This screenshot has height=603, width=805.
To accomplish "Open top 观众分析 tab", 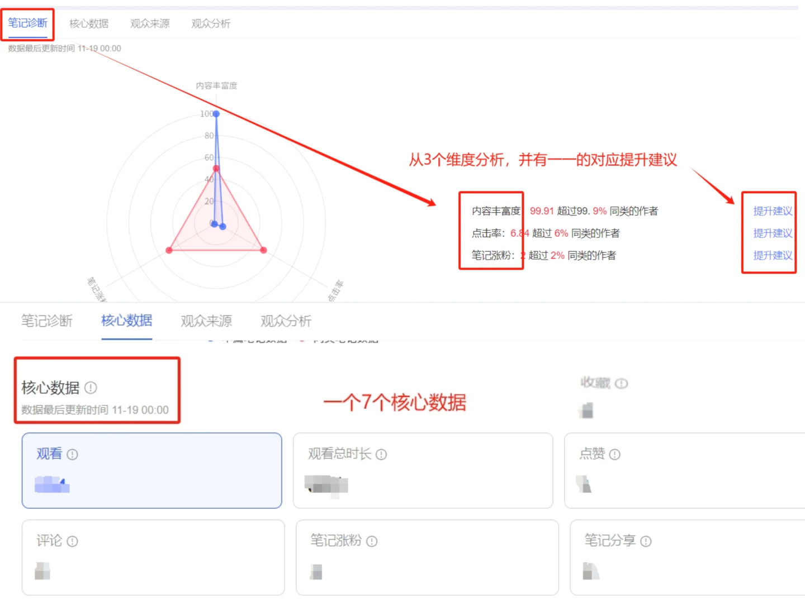I will pyautogui.click(x=211, y=23).
